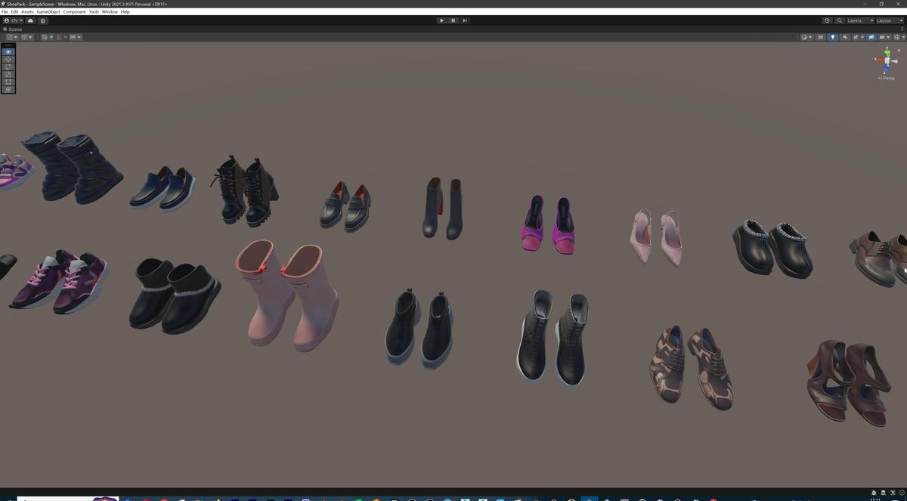The height and width of the screenshot is (501, 907).
Task: Click the undo history icon in the top toolbar
Action: point(826,20)
